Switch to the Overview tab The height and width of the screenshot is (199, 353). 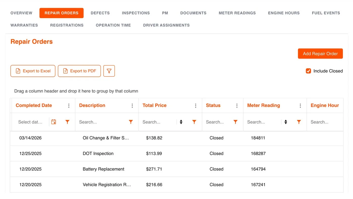click(x=21, y=13)
